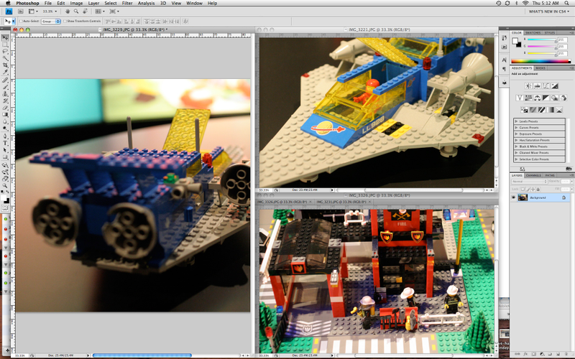This screenshot has height=359, width=575.
Task: Select the Clone Stamp tool
Action: click(x=5, y=94)
